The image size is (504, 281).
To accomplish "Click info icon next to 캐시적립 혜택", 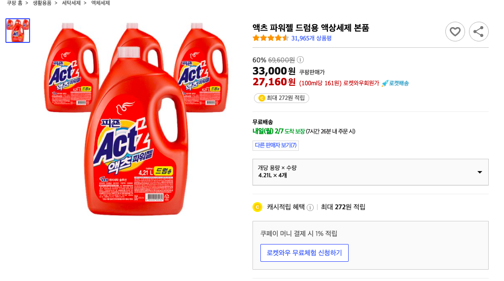I will [310, 208].
